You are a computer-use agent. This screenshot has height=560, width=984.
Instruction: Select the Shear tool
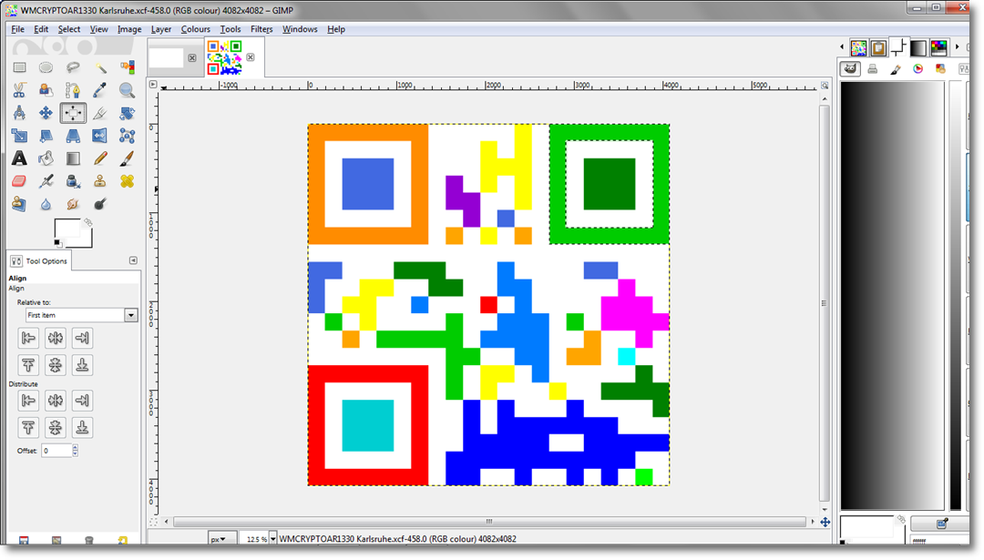tap(46, 136)
